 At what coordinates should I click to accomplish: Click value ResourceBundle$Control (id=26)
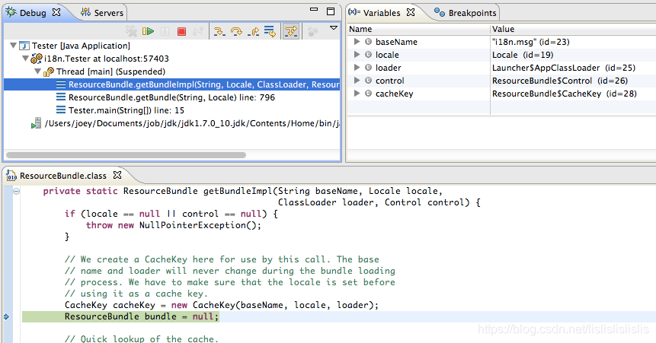pyautogui.click(x=560, y=81)
